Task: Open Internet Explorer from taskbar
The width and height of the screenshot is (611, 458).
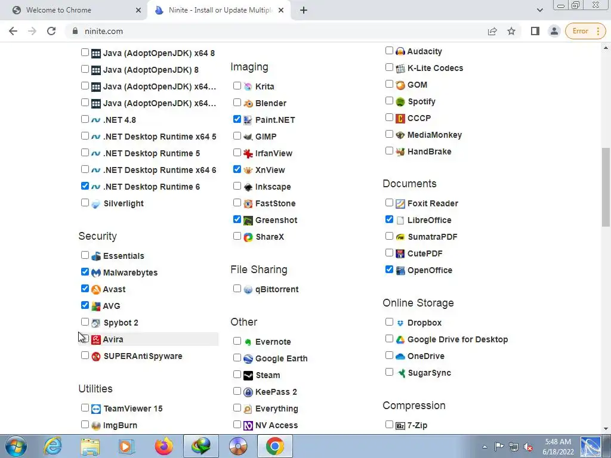Action: click(x=53, y=446)
